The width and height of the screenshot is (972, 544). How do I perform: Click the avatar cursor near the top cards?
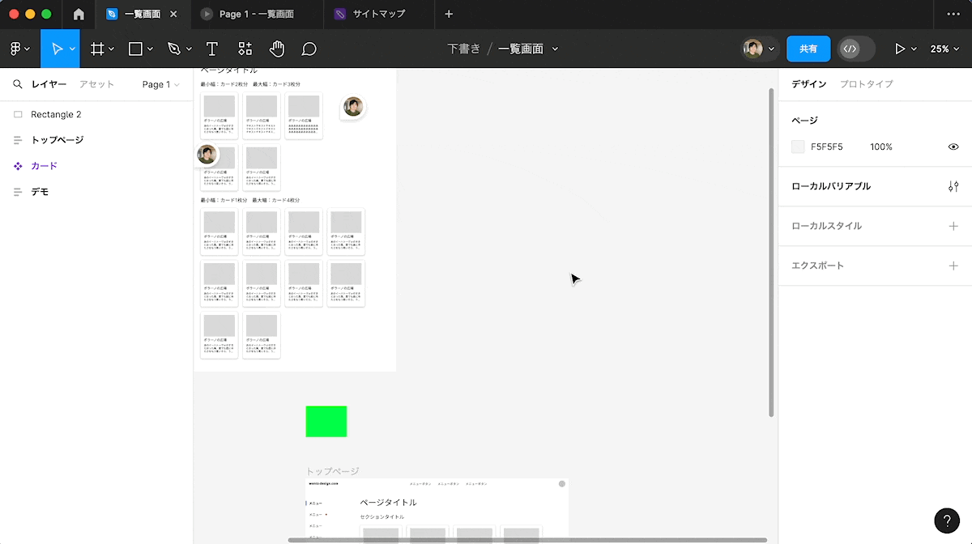pos(352,107)
